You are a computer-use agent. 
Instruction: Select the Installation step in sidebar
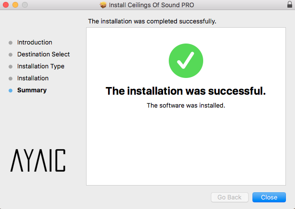pos(33,78)
